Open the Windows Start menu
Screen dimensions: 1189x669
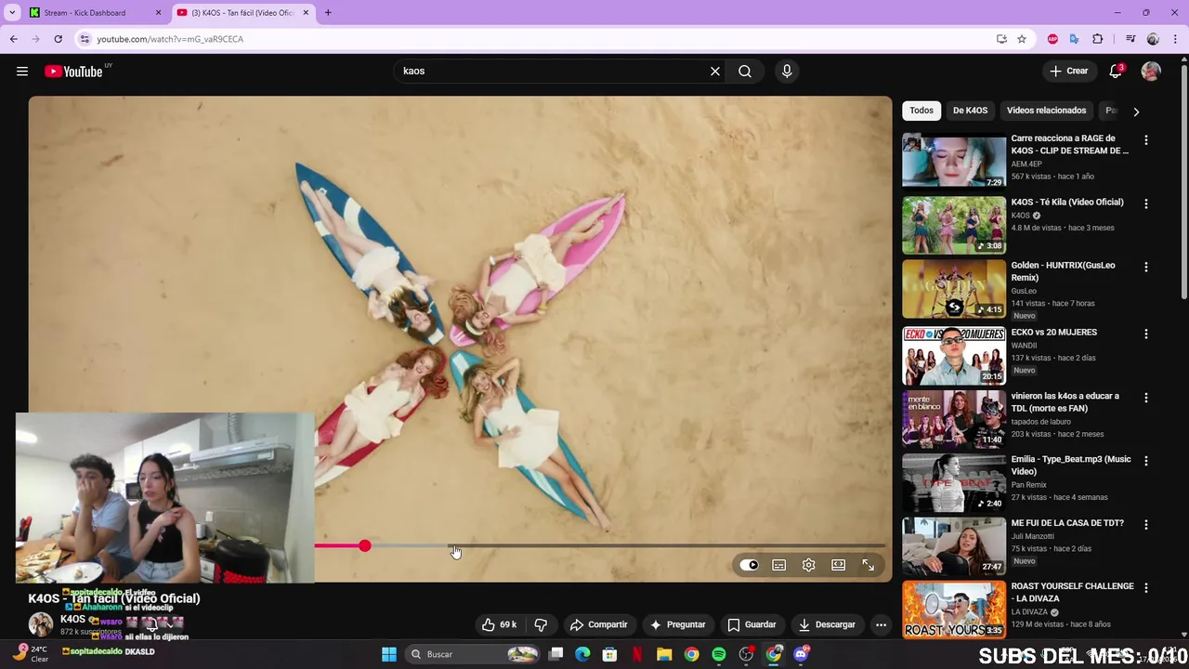click(389, 654)
